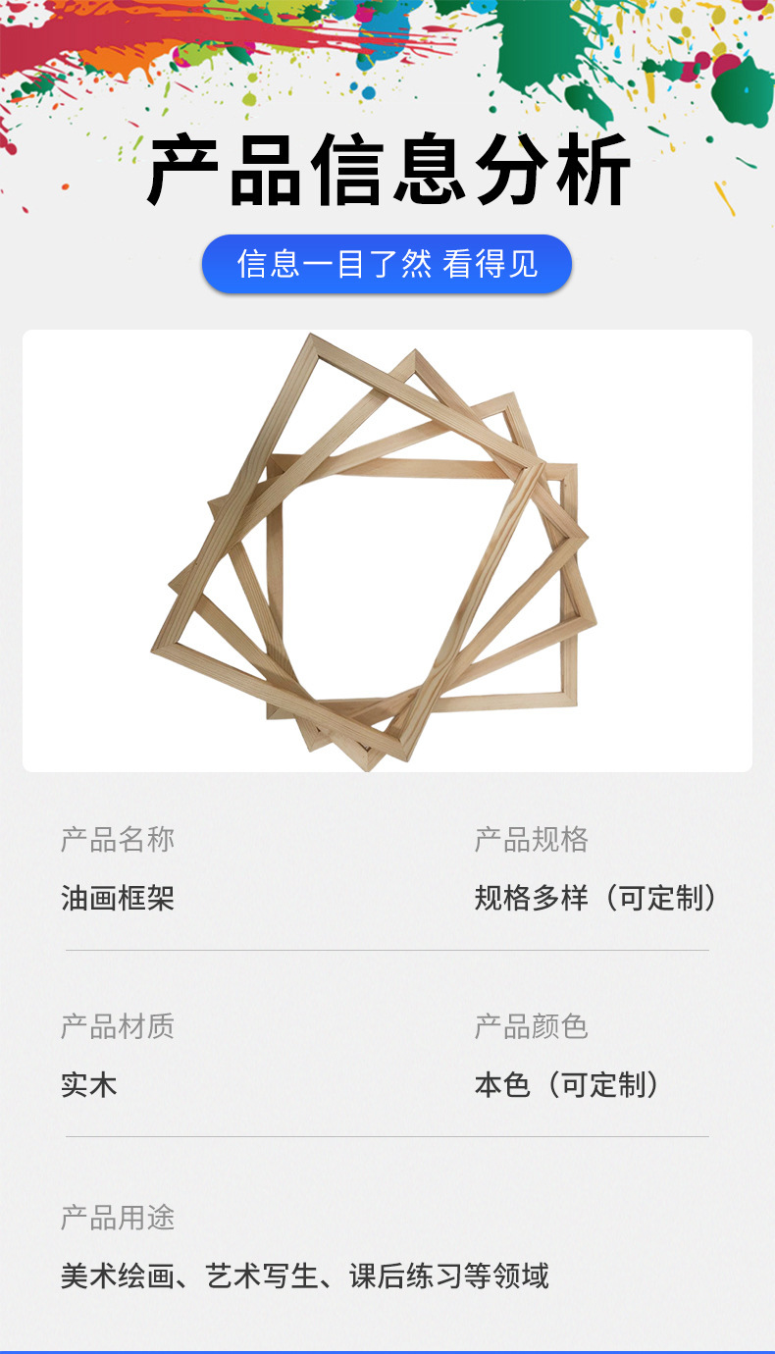Viewport: 775px width, 1354px height.
Task: Click the blue 信息一目了然 看得见 button
Action: point(387,264)
